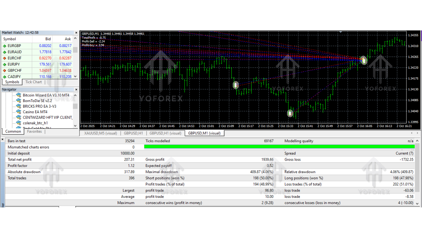Open the Favorites tab in Navigator
Image resolution: width=422 pixels, height=237 pixels.
pos(34,131)
